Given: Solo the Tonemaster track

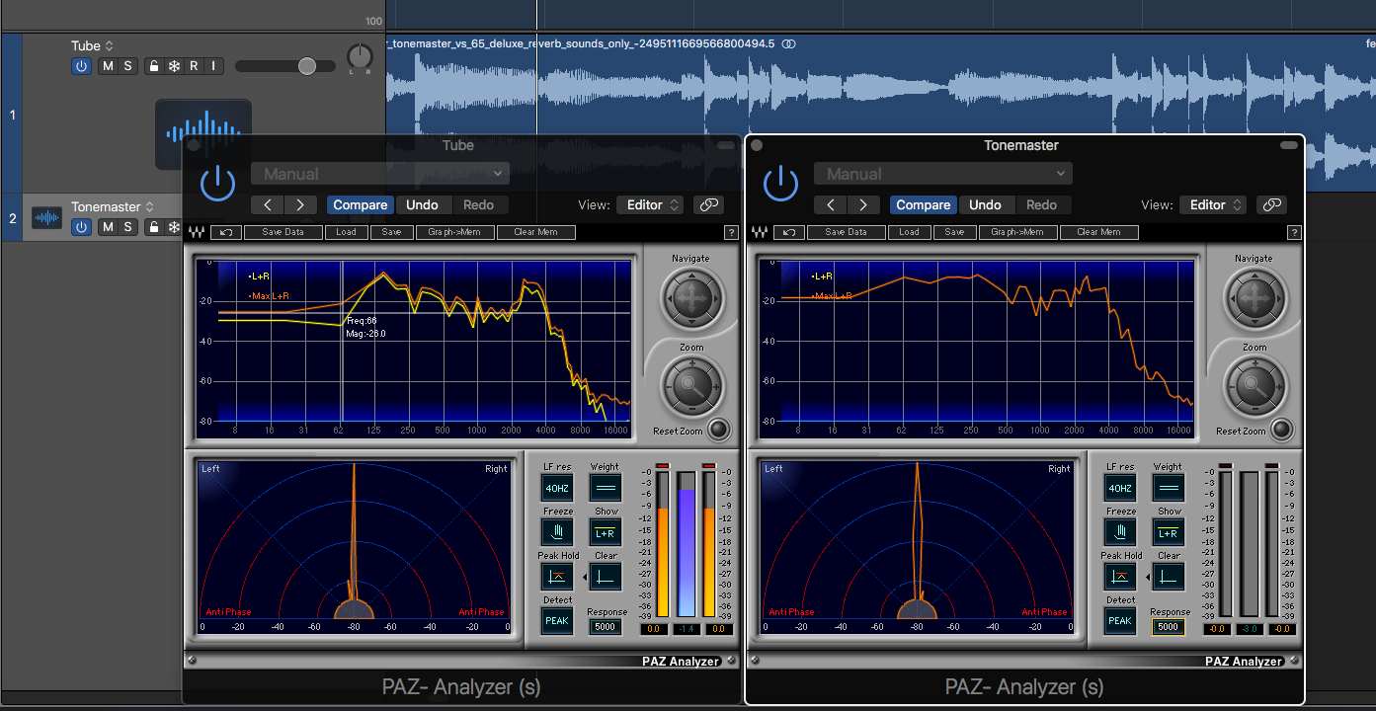Looking at the screenshot, I should pos(127,227).
